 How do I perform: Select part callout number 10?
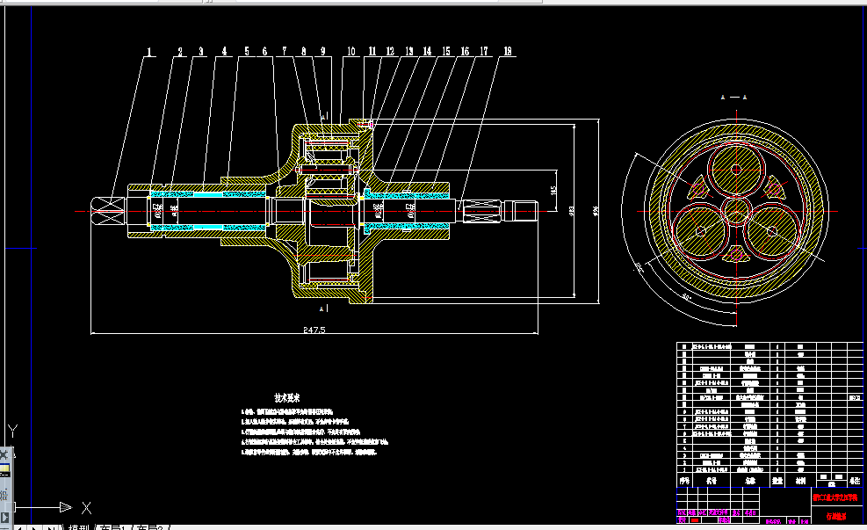coord(351,52)
